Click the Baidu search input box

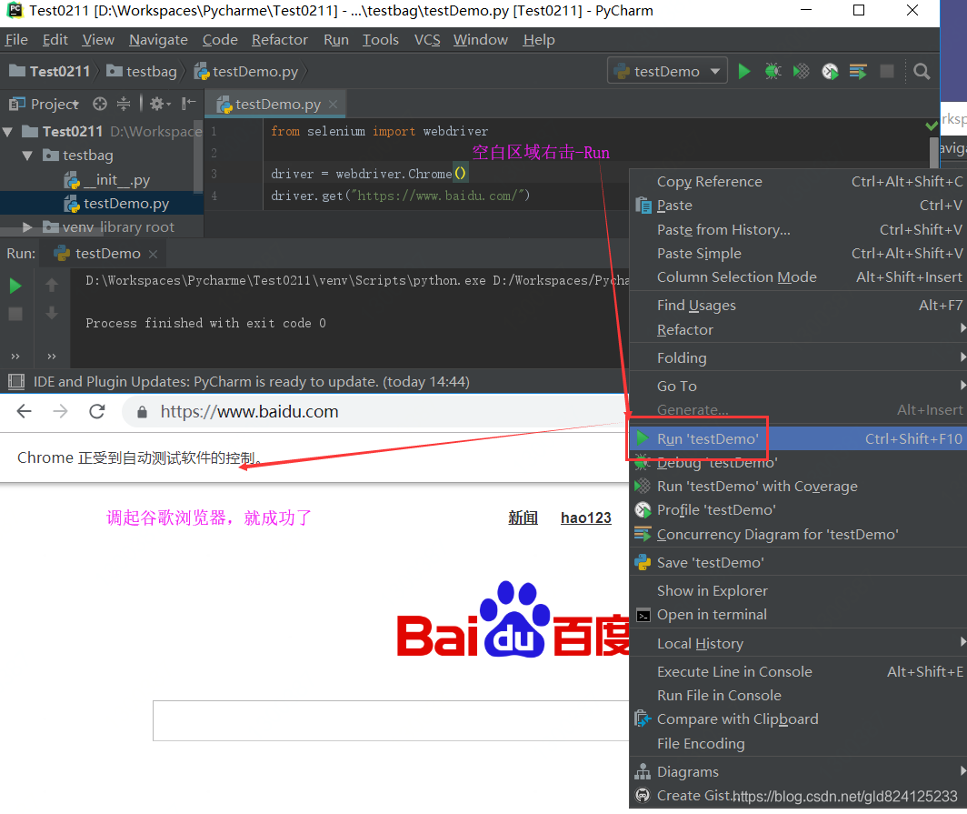point(391,720)
